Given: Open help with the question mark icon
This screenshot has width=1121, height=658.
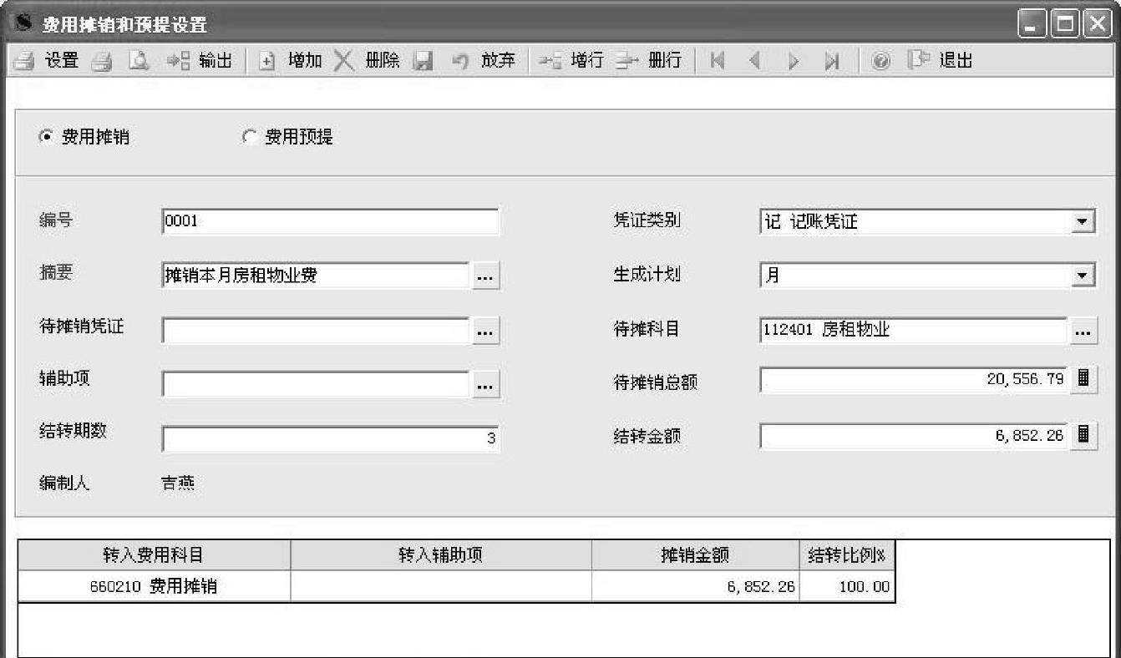Looking at the screenshot, I should pyautogui.click(x=880, y=61).
